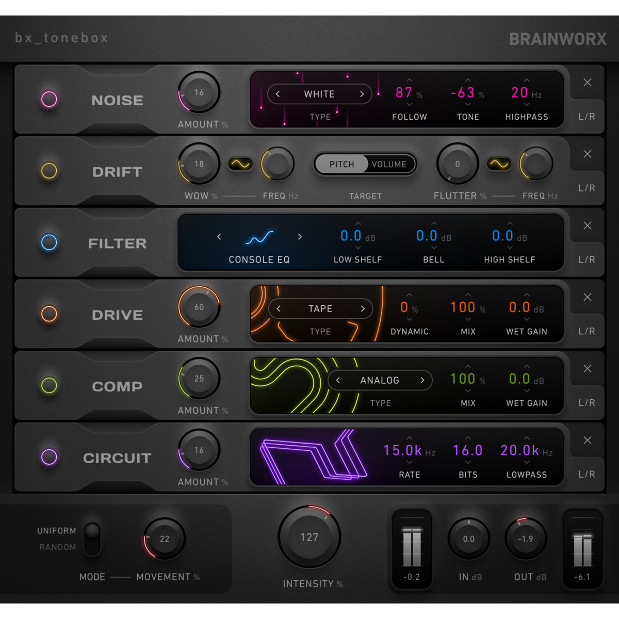Select previous drive type before TAPE
The image size is (619, 619).
pyautogui.click(x=279, y=308)
